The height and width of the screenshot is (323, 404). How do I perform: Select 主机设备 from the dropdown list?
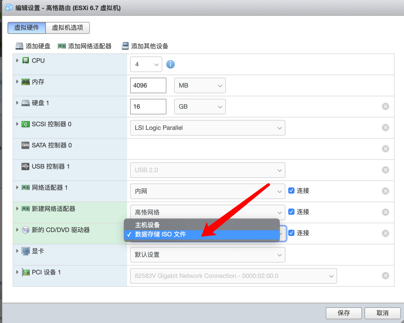tap(202, 225)
